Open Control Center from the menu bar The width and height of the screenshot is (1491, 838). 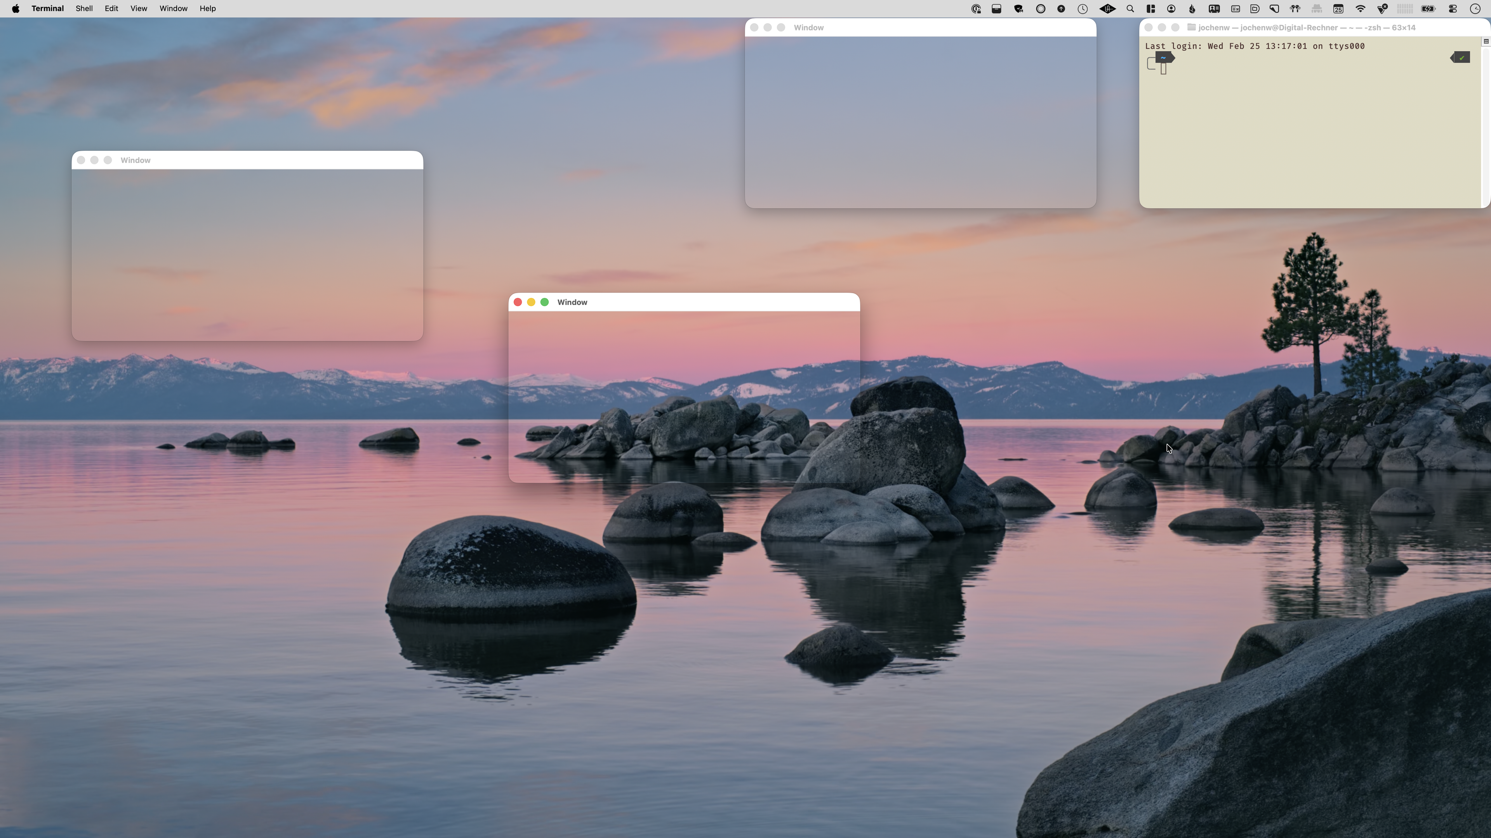click(1453, 9)
